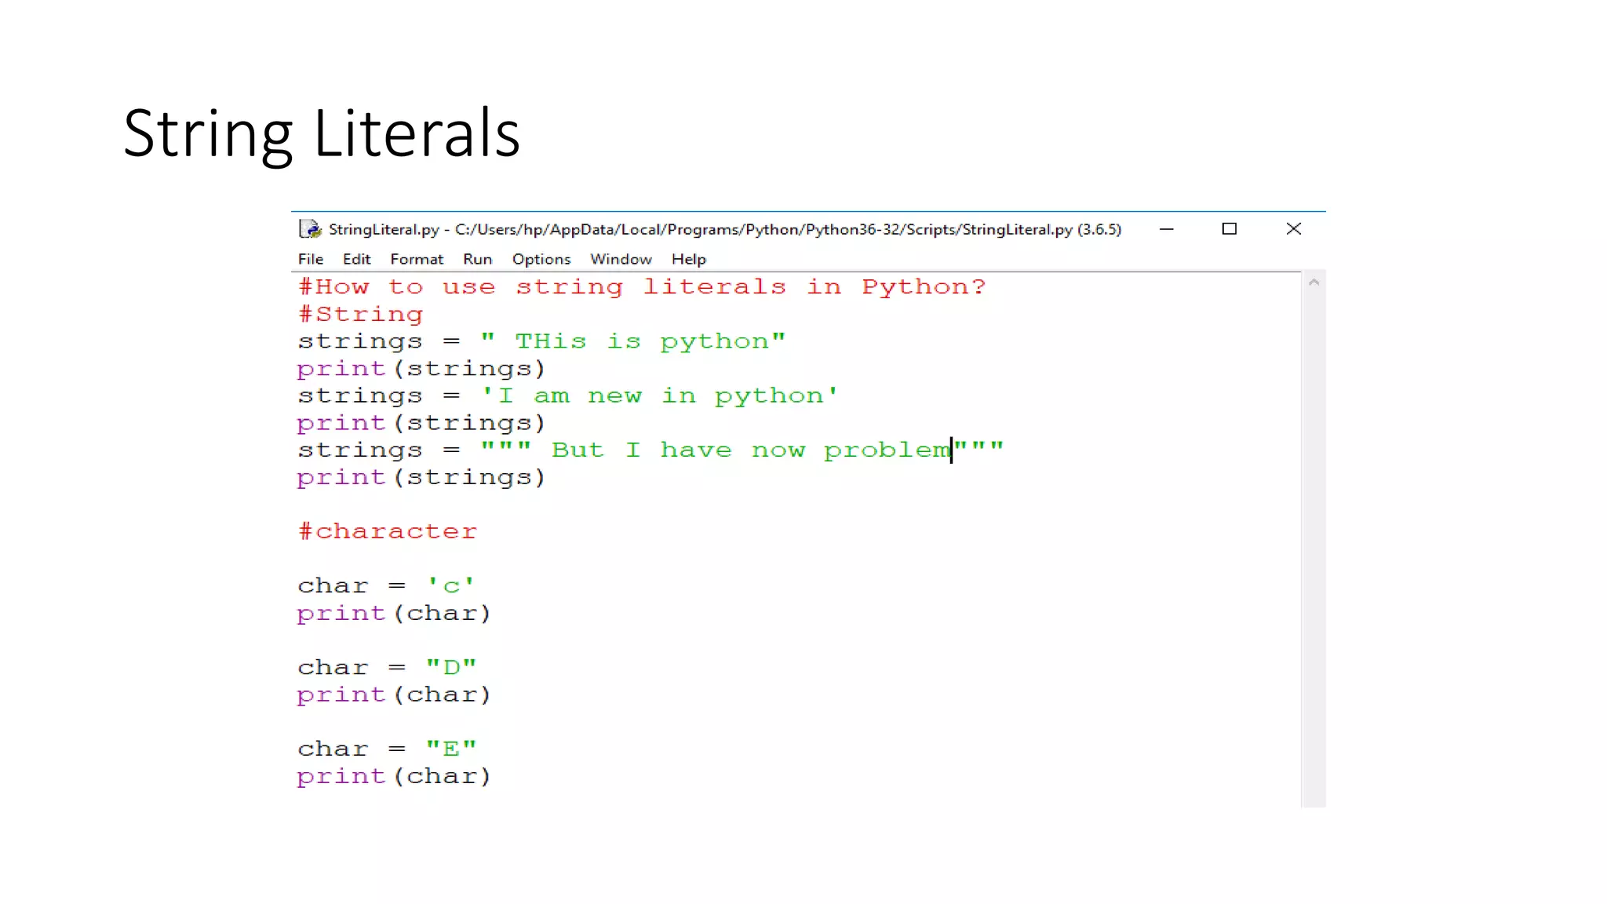This screenshot has width=1607, height=904.
Task: Open the Help menu
Action: [x=688, y=259]
